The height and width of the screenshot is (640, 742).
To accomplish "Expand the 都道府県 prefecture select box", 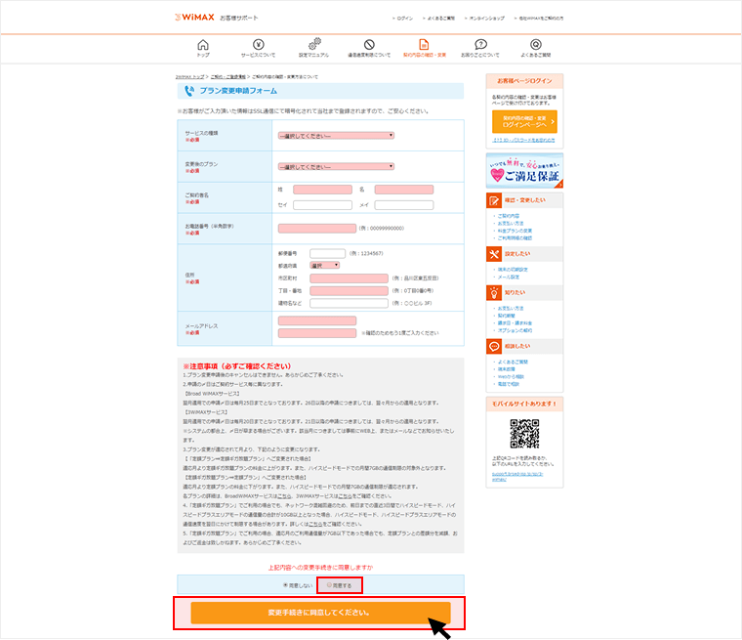I will click(x=324, y=265).
